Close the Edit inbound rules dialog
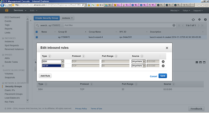The width and height of the screenshot is (209, 113). (x=167, y=48)
